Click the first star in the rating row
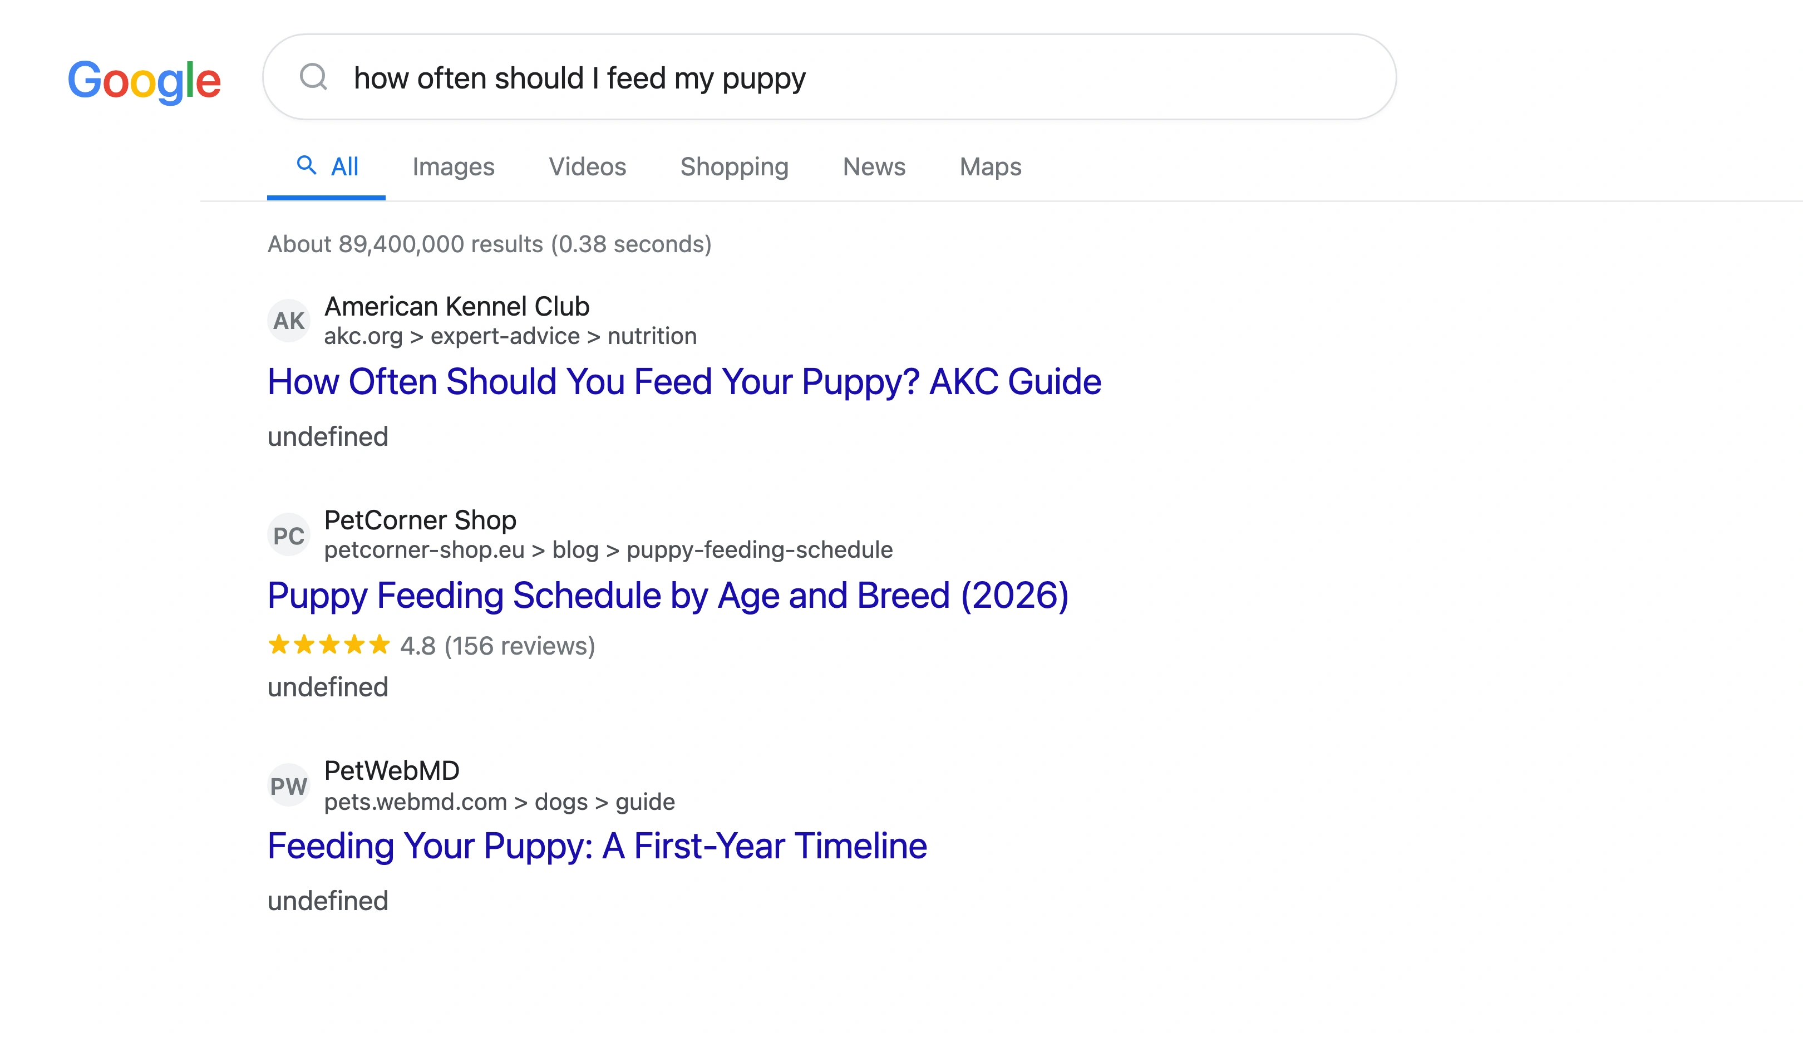1803x1037 pixels. (x=278, y=645)
